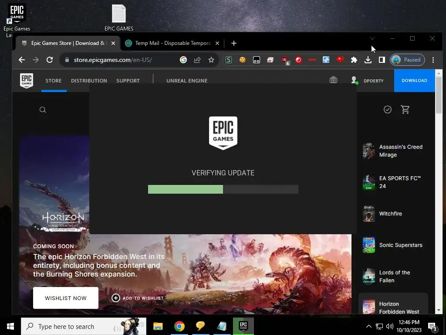Select the EPIC GAMES text file on desktop
The width and height of the screenshot is (446, 335).
click(x=118, y=17)
